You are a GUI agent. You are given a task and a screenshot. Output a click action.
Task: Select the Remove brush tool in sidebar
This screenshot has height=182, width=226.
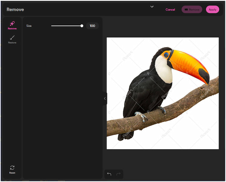[12, 25]
